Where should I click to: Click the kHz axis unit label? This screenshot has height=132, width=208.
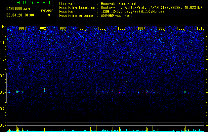point(3,27)
